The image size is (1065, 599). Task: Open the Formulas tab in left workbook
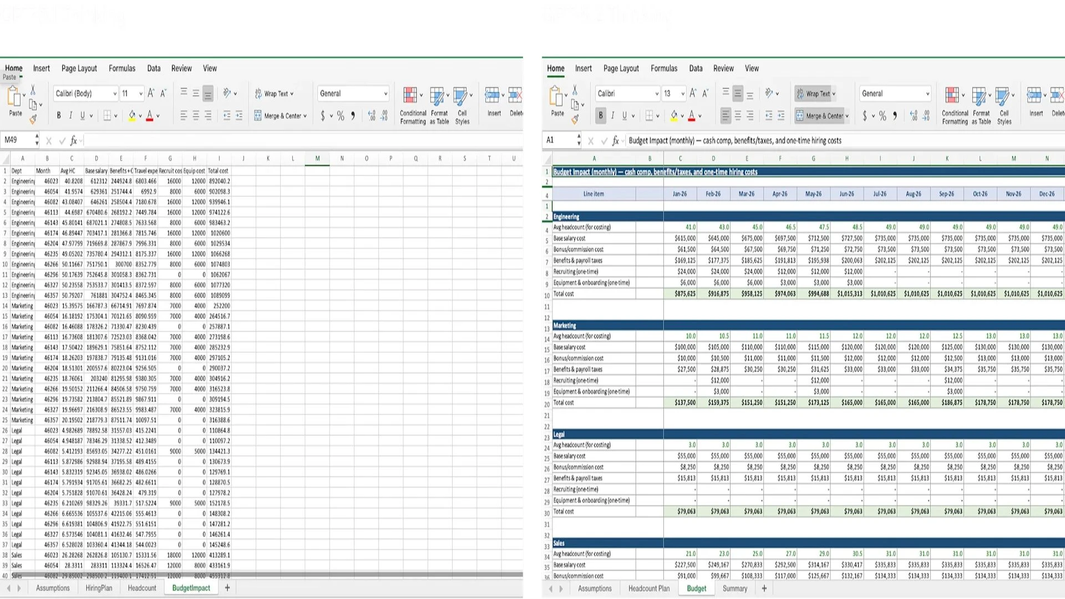122,69
